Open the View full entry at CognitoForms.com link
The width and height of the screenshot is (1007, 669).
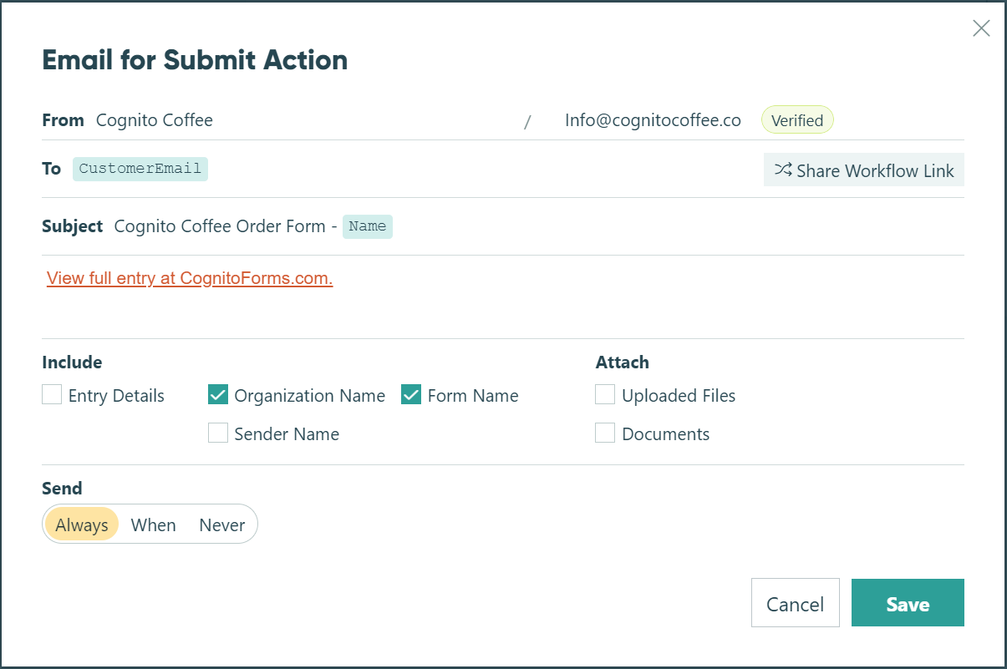click(x=190, y=278)
